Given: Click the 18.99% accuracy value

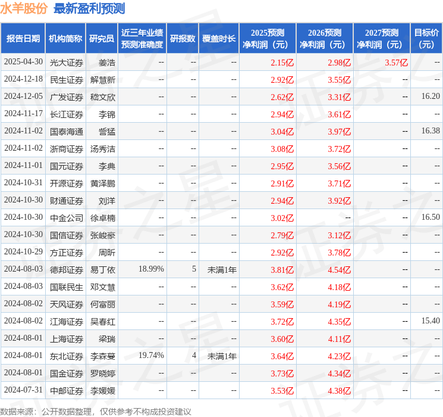Looking at the screenshot, I should (151, 269).
